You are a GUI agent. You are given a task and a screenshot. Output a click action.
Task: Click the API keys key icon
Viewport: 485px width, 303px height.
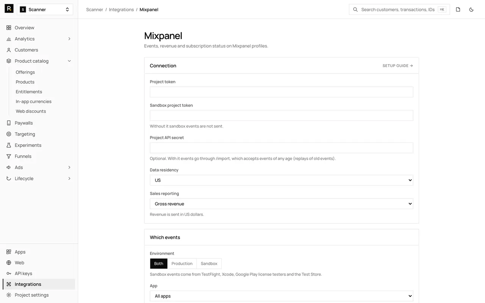tap(9, 273)
